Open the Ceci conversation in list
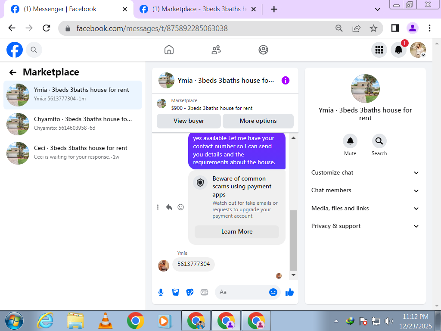Viewport: 441px width, 331px height. point(72,153)
